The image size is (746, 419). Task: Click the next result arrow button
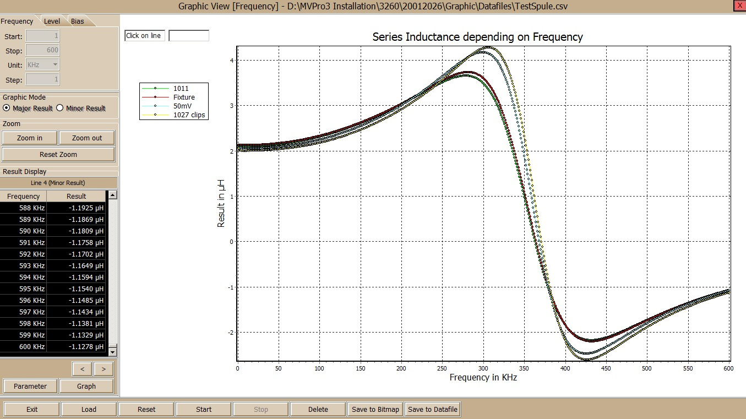point(103,368)
